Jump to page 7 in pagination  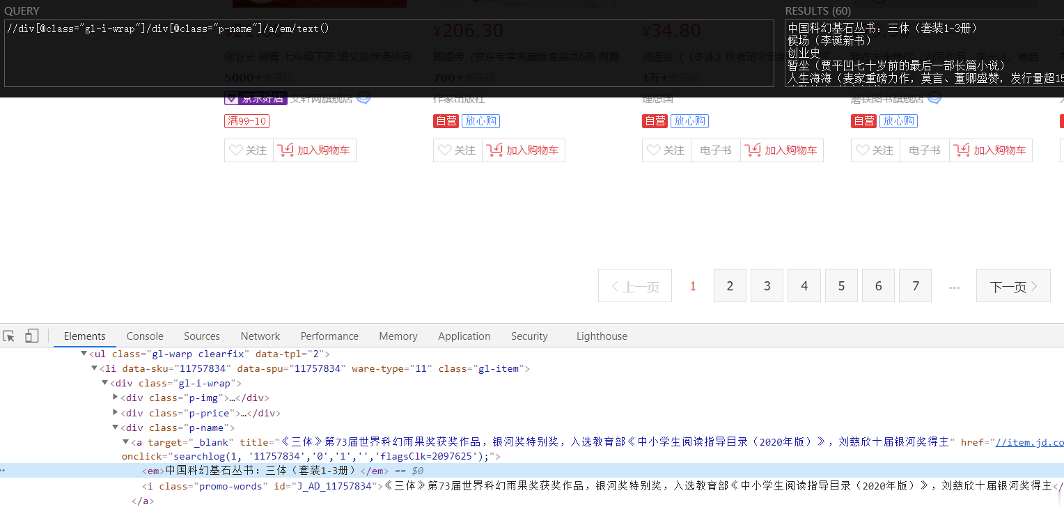click(916, 285)
